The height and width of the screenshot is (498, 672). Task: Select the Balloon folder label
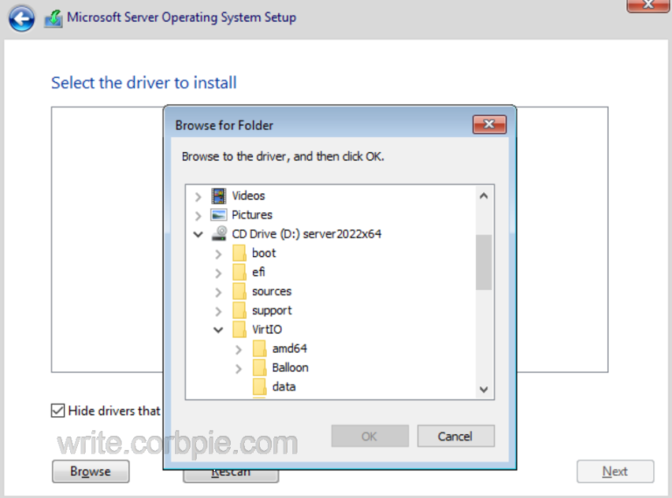tap(290, 368)
